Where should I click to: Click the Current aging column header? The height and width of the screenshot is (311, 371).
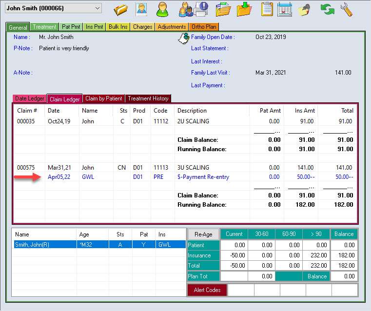pyautogui.click(x=234, y=234)
